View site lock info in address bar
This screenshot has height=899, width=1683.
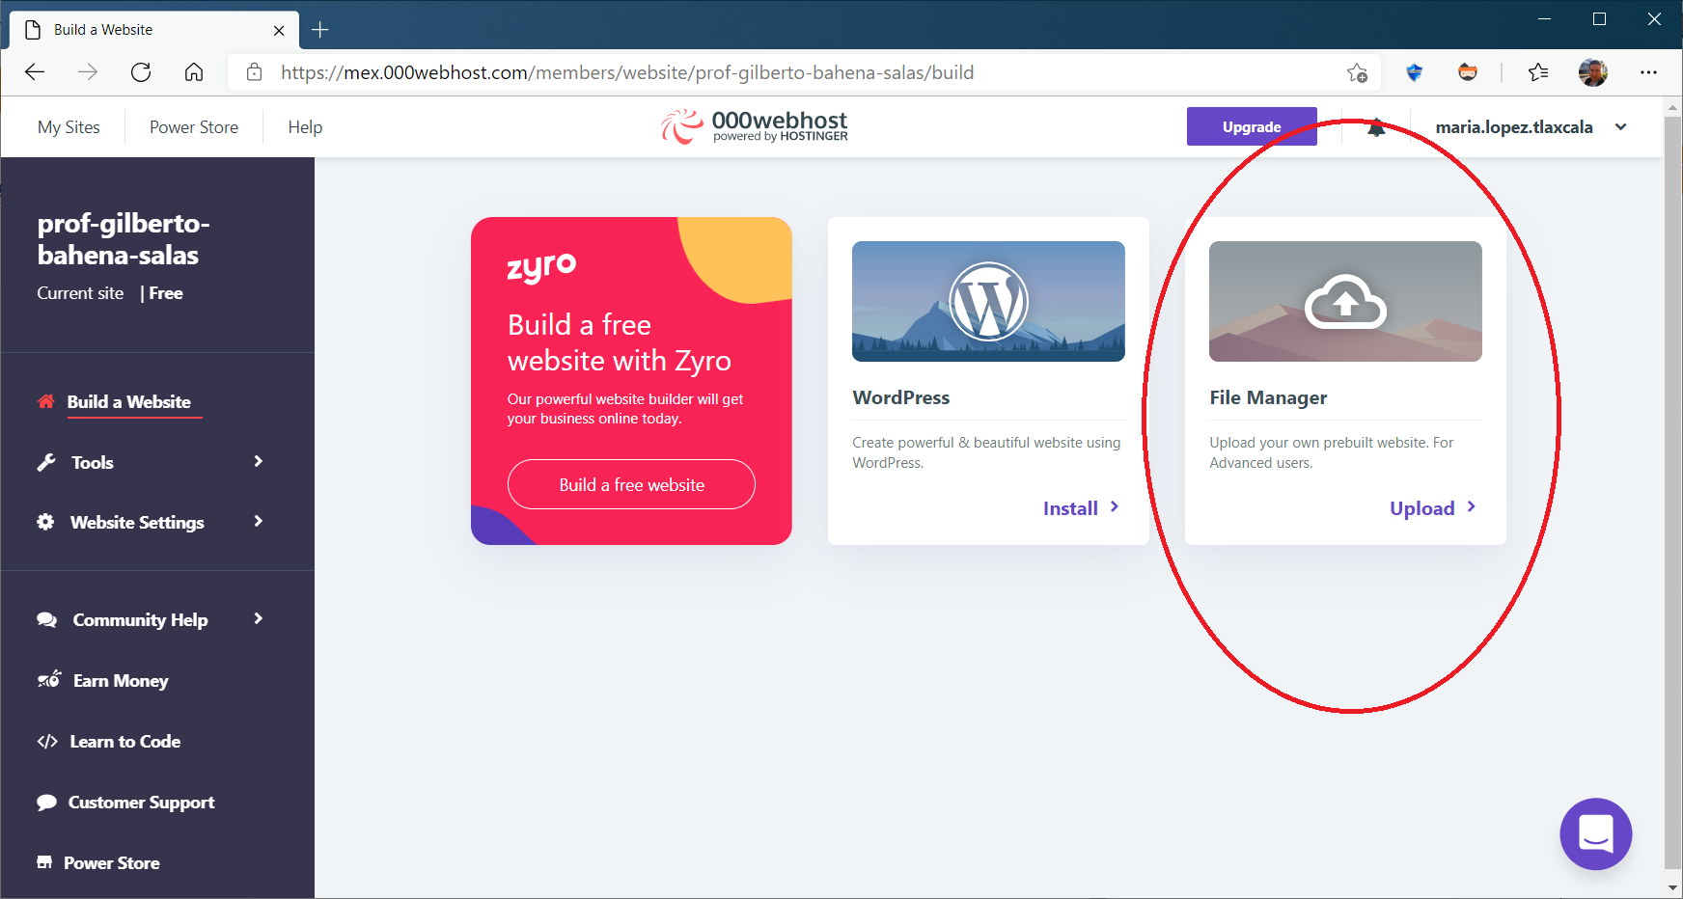(x=255, y=72)
